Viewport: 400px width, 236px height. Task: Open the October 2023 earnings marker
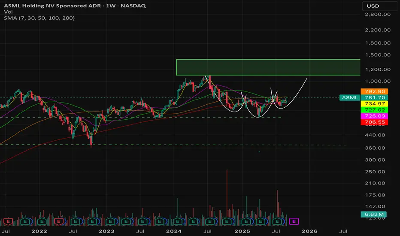pyautogui.click(x=159, y=221)
